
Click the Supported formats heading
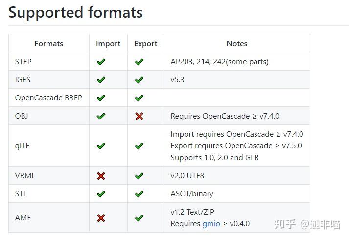click(x=75, y=12)
